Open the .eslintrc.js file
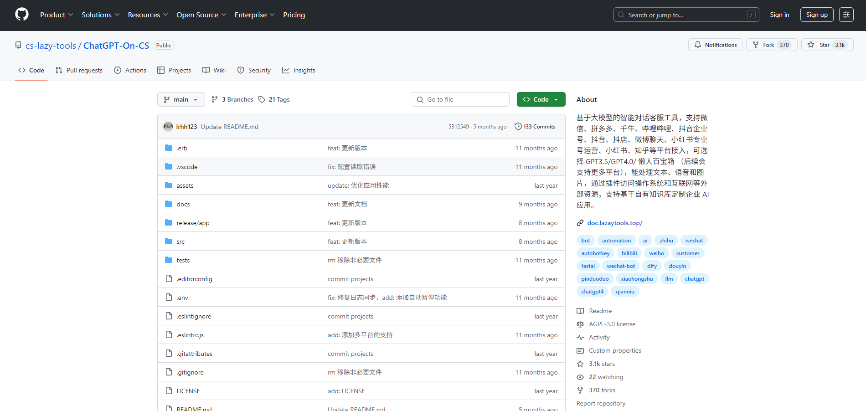This screenshot has width=866, height=411. [190, 335]
